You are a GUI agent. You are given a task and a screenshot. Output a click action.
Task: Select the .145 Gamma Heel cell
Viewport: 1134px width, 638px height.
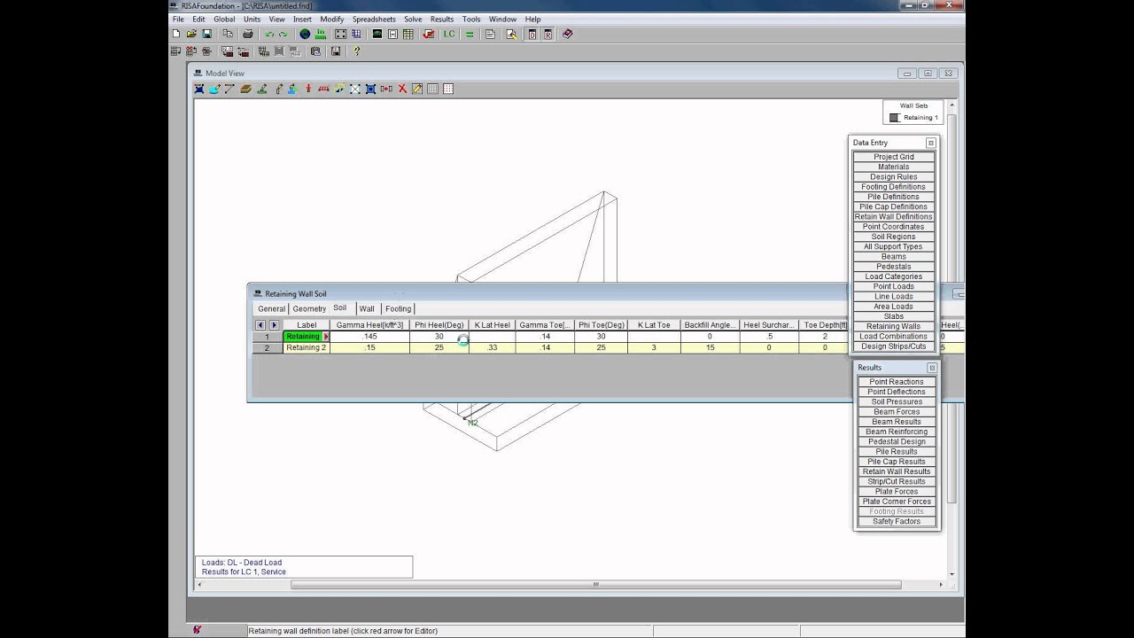(369, 337)
